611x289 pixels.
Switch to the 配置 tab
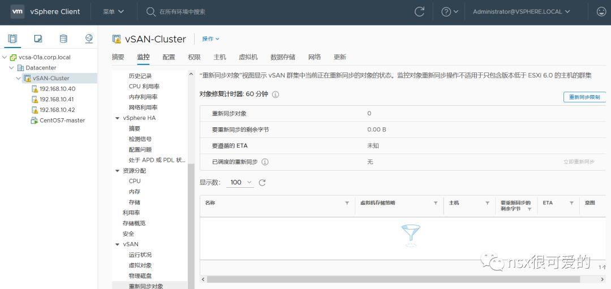pyautogui.click(x=169, y=57)
